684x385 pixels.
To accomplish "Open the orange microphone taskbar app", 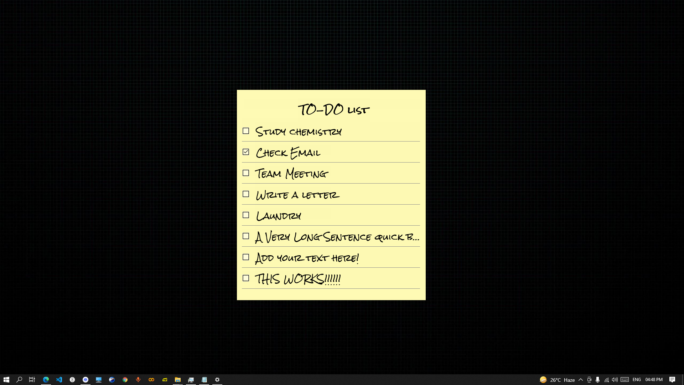I will tap(138, 380).
